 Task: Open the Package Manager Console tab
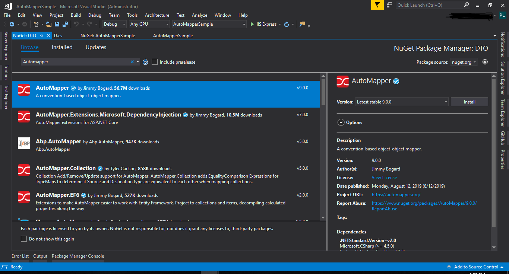coord(78,256)
